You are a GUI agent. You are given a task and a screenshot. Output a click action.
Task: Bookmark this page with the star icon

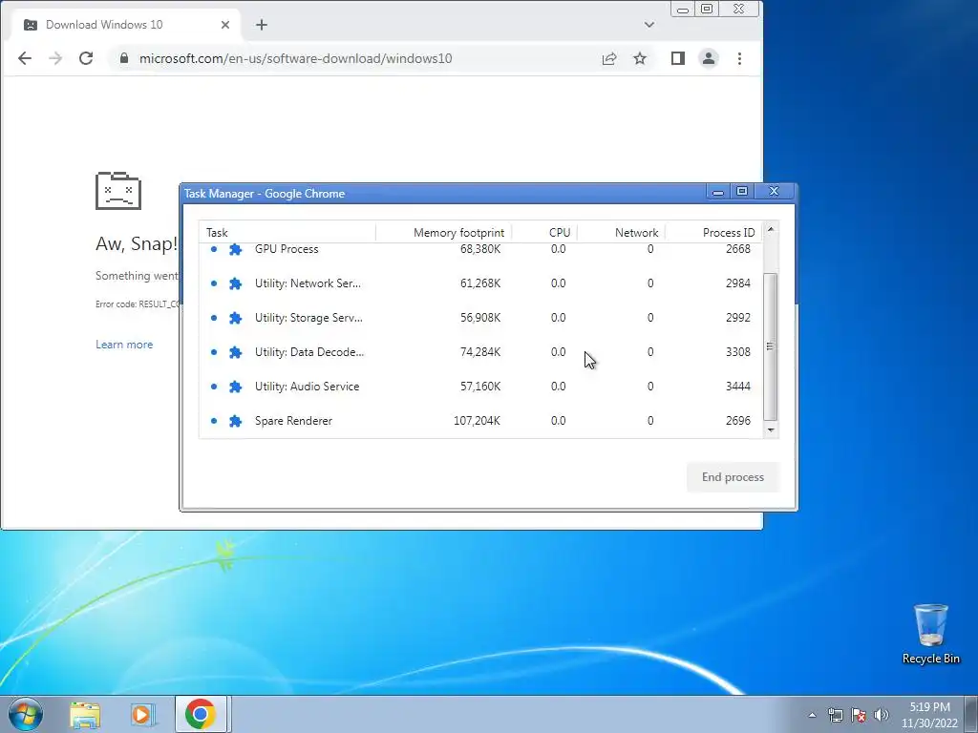[640, 58]
